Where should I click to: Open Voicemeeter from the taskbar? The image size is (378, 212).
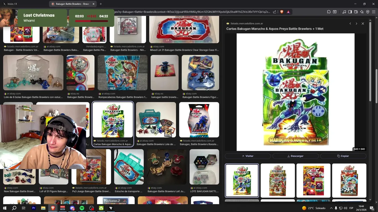pos(63,208)
